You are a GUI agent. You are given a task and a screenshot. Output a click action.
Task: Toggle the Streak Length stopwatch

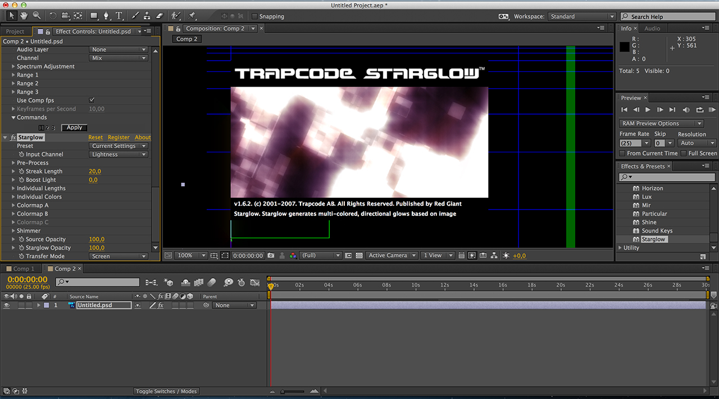pos(21,171)
